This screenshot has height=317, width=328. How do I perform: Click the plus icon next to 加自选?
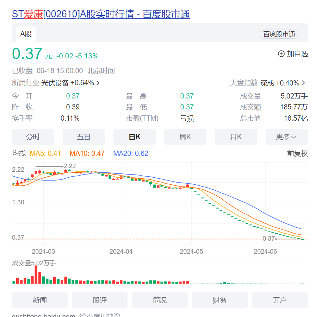pyautogui.click(x=281, y=54)
